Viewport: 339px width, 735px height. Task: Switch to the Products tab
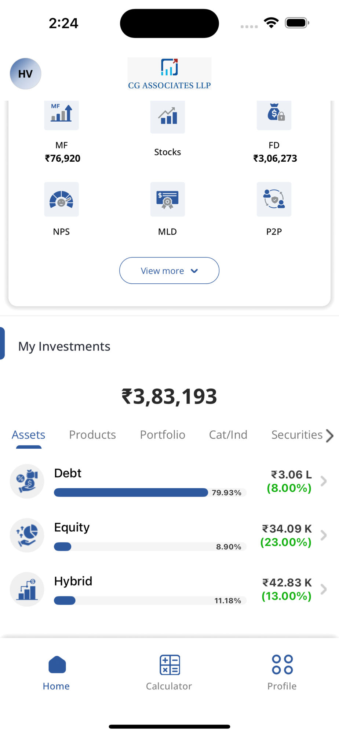tap(92, 435)
